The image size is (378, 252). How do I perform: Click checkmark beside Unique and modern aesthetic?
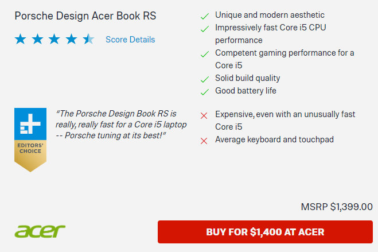point(204,15)
